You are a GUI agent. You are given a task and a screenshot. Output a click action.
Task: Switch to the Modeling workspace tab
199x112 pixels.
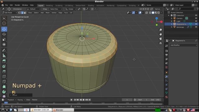(49, 6)
